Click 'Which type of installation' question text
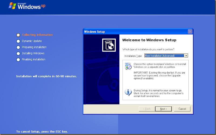 click(148, 49)
